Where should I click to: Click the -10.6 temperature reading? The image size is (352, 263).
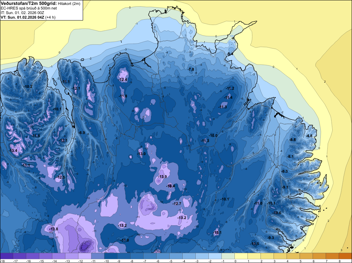coord(277,213)
